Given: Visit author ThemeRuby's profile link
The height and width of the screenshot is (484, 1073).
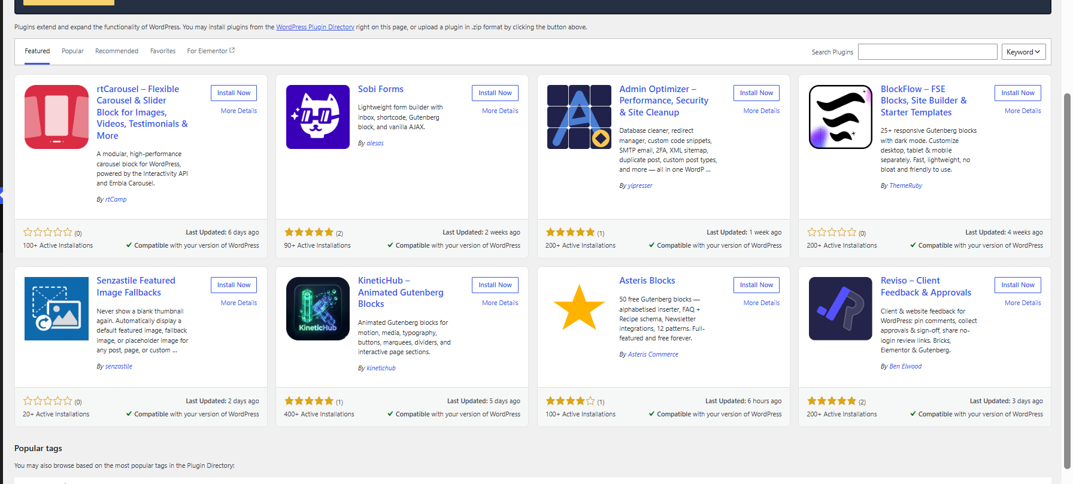Looking at the screenshot, I should [x=906, y=186].
